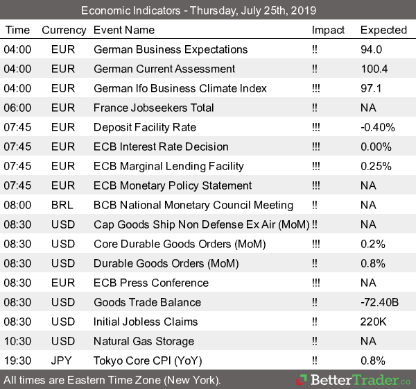Viewport: 416px width, 389px height.
Task: Select the Goods Trade Balance event
Action: tap(147, 302)
